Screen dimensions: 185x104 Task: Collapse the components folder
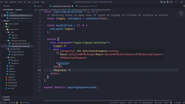(14, 29)
